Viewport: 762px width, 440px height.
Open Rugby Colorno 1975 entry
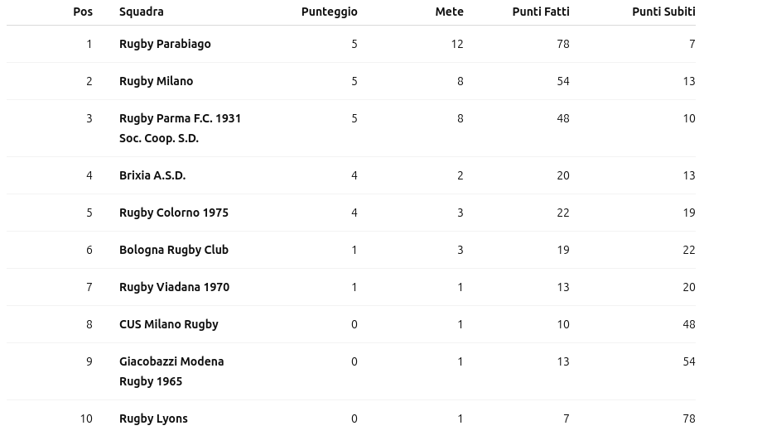click(174, 213)
